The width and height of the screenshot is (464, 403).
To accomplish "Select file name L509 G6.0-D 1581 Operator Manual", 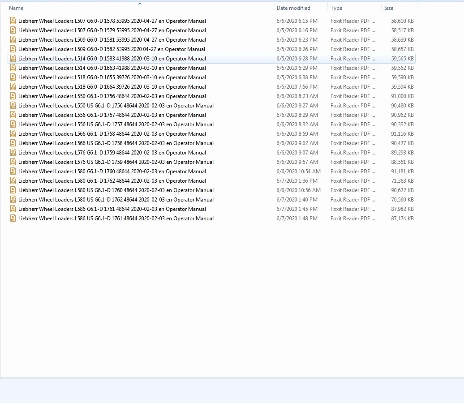I will [112, 40].
